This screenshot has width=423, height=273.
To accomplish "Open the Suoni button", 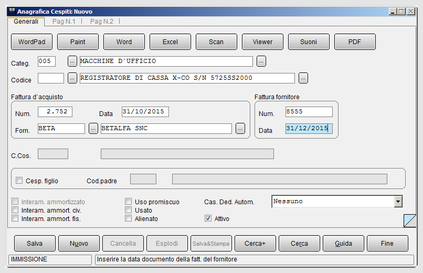I will (x=309, y=42).
